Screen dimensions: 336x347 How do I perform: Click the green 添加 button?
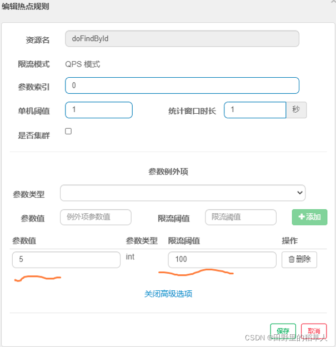[x=309, y=217]
